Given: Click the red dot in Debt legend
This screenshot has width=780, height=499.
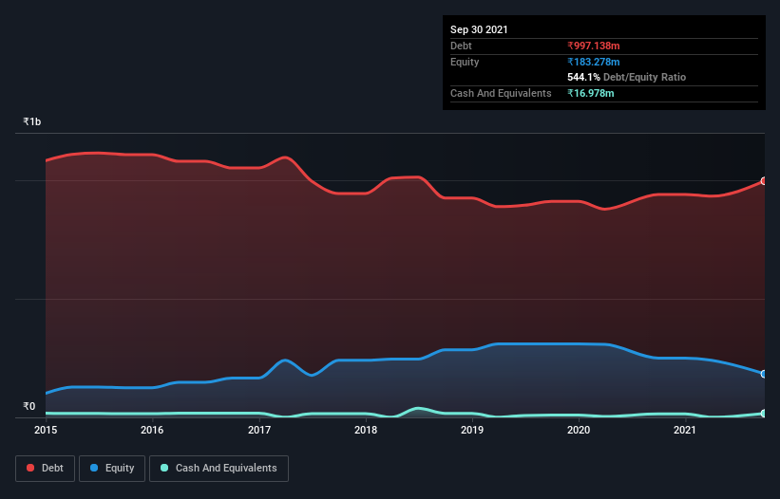Looking at the screenshot, I should (x=30, y=468).
